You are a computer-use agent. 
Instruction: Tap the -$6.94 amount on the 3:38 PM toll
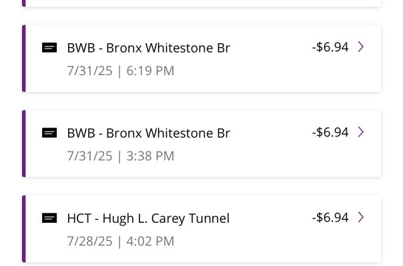pos(330,132)
